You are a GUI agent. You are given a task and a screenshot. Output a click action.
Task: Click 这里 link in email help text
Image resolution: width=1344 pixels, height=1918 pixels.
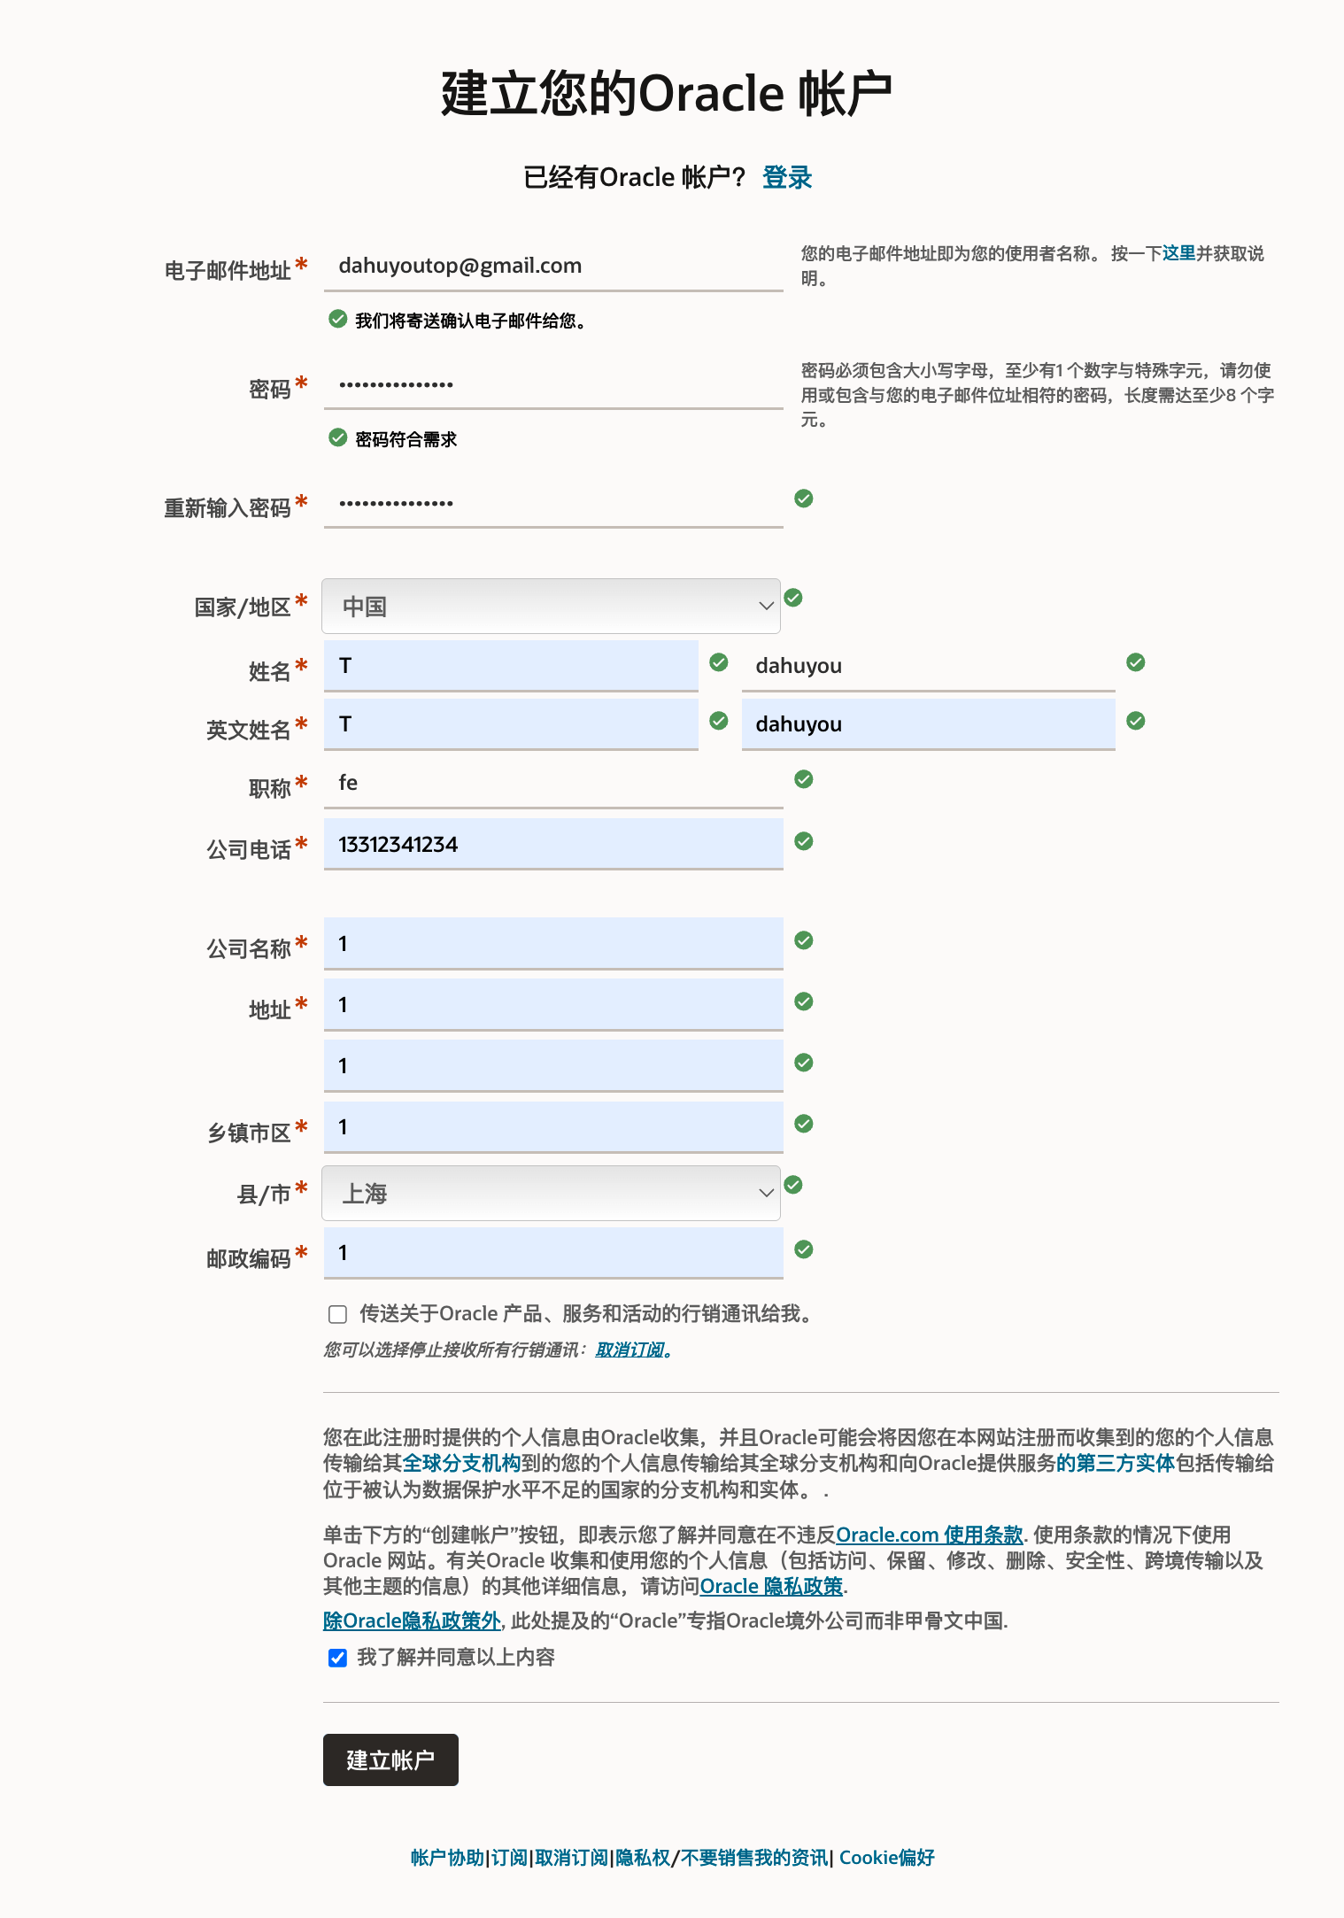tap(1178, 253)
